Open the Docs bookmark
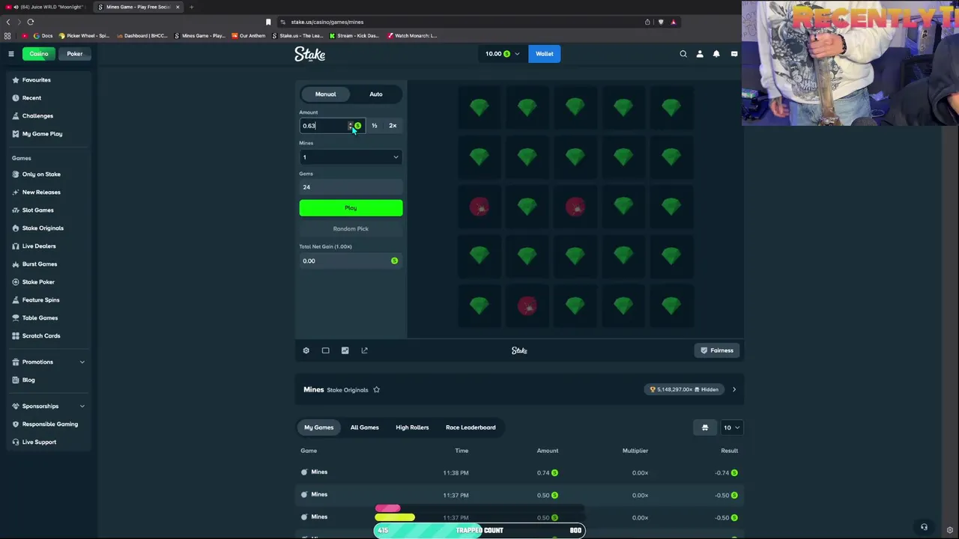 pos(43,35)
